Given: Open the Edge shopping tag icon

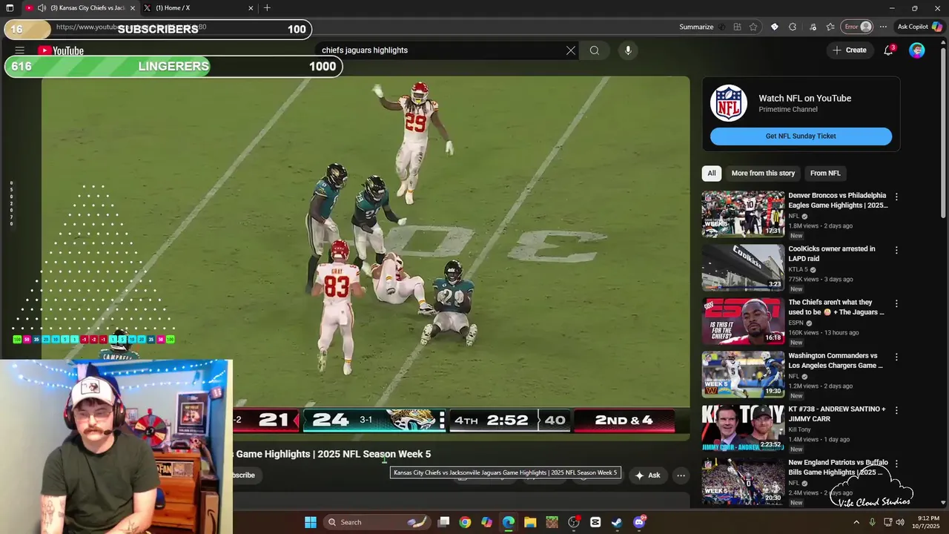Looking at the screenshot, I should (774, 27).
